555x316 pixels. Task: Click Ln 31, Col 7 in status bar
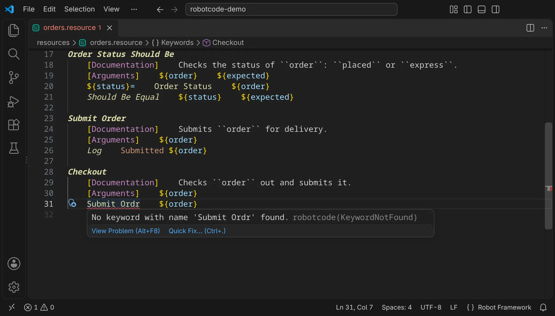click(354, 307)
